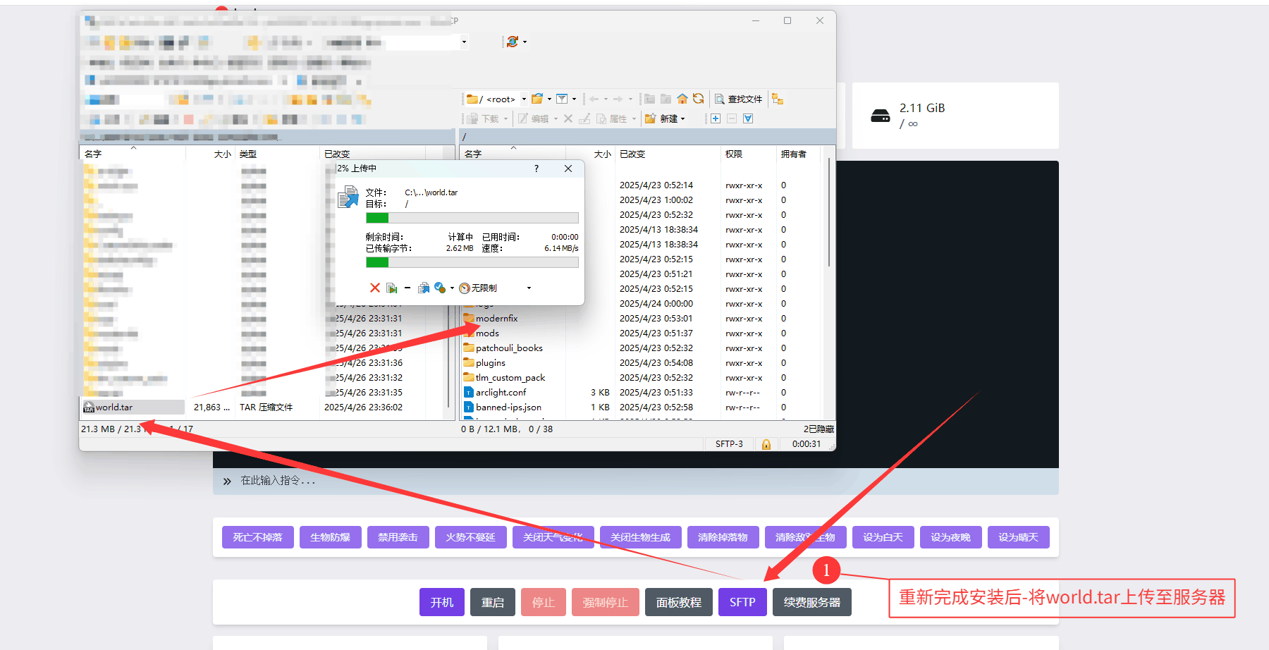Image resolution: width=1269 pixels, height=650 pixels.
Task: Click the 新建 new folder icon
Action: 650,118
